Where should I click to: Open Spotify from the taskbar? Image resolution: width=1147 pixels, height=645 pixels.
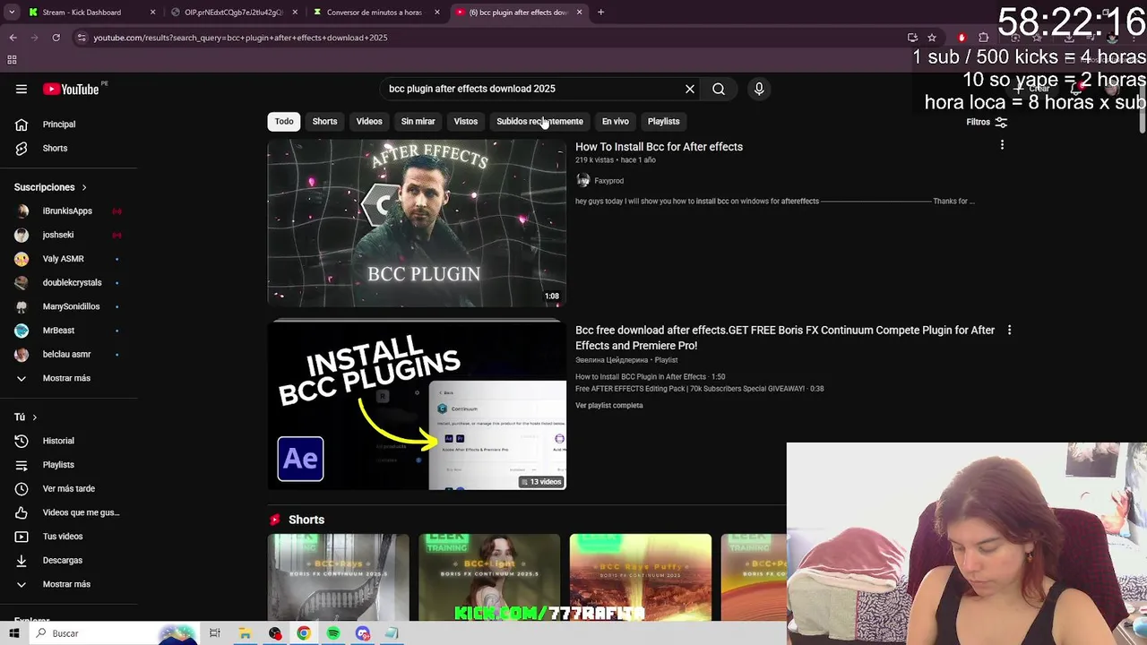333,633
